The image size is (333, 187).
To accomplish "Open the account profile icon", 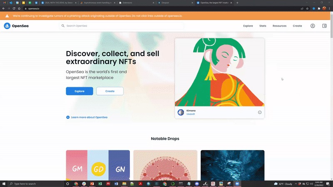I will 313,26.
